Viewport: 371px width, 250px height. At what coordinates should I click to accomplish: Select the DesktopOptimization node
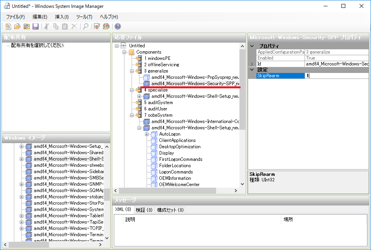pos(180,147)
